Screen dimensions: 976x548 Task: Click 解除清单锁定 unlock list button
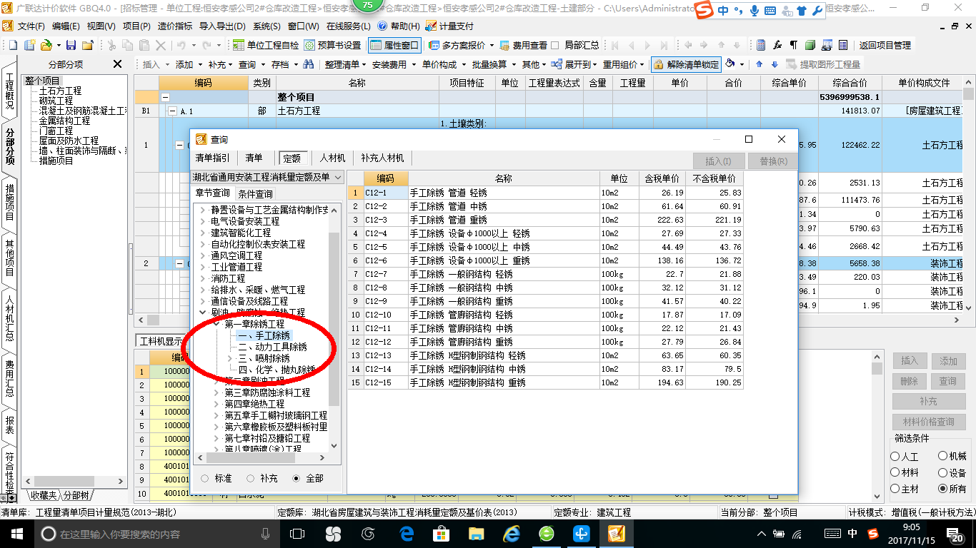pyautogui.click(x=685, y=64)
